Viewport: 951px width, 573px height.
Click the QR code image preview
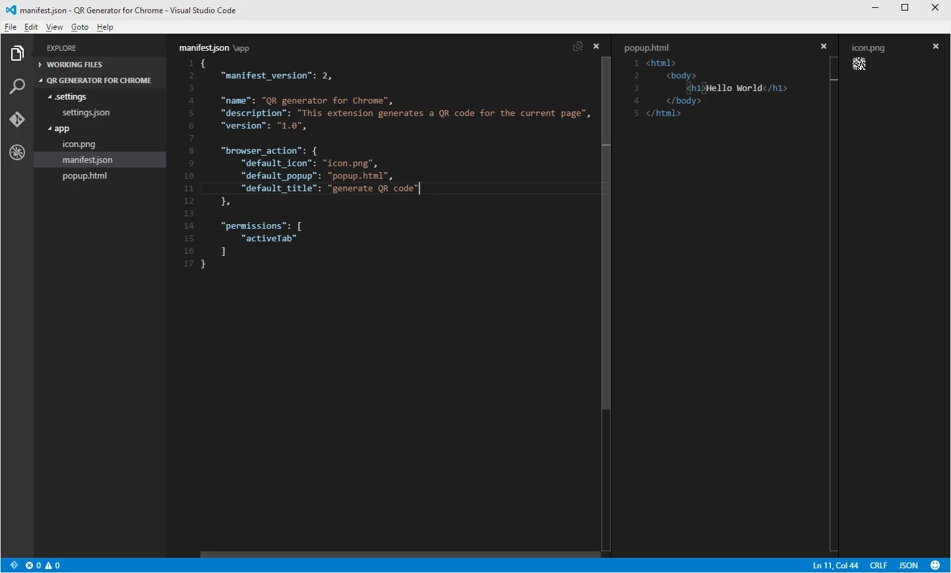pyautogui.click(x=859, y=64)
